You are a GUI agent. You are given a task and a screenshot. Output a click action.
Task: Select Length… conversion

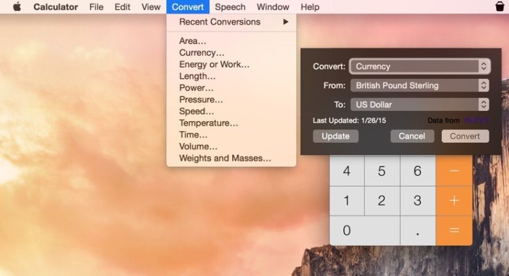click(231, 76)
